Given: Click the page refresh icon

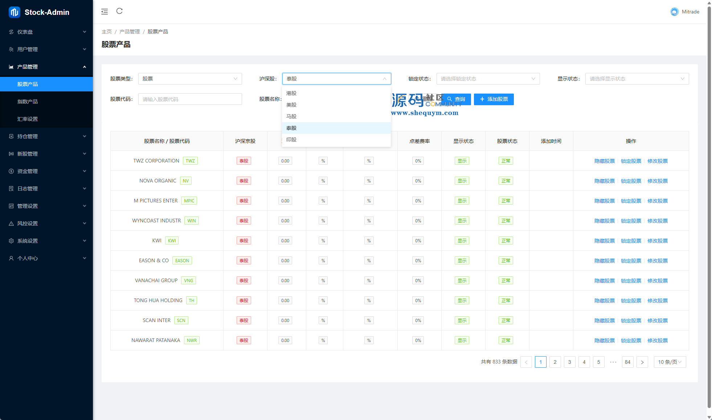Looking at the screenshot, I should click(119, 11).
